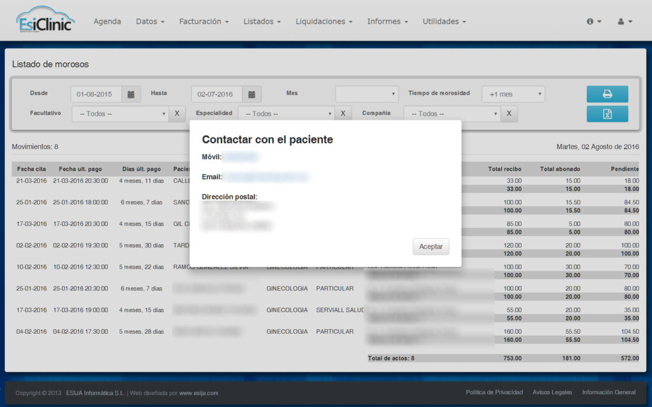Click SERVIALL SALUD company cell
This screenshot has height=407, width=652.
click(340, 310)
